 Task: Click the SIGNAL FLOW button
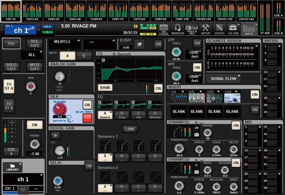tap(225, 79)
